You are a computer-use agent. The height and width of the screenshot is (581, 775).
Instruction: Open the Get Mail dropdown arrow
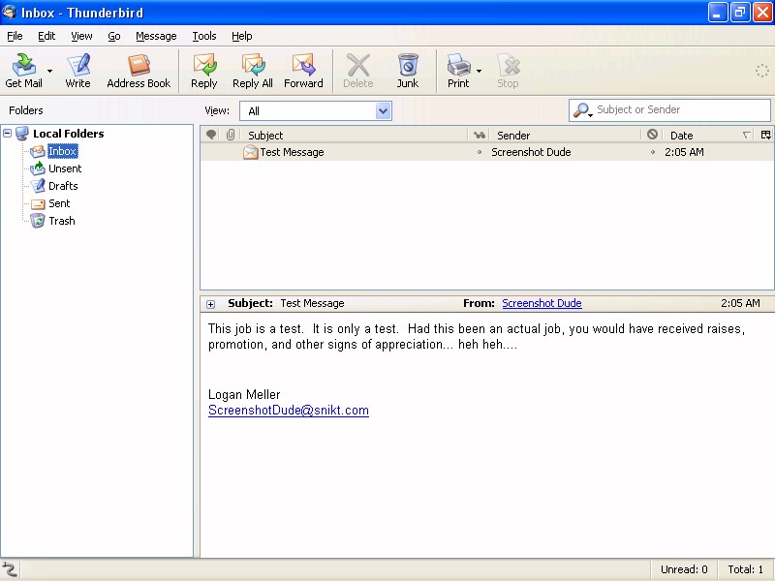[49, 71]
